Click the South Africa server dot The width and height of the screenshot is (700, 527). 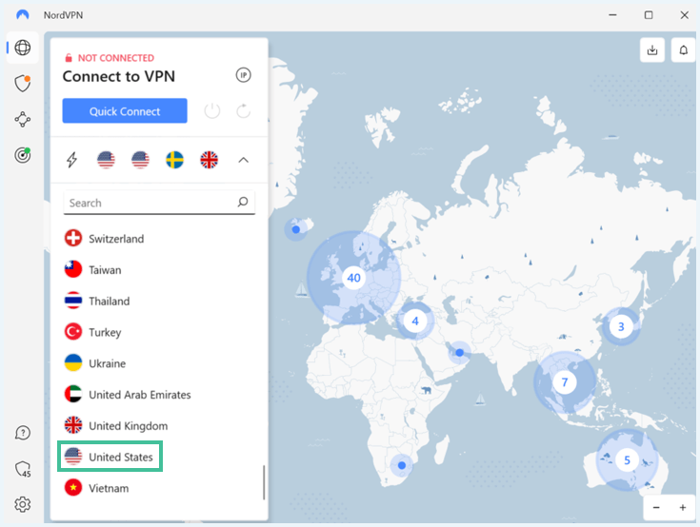point(402,465)
